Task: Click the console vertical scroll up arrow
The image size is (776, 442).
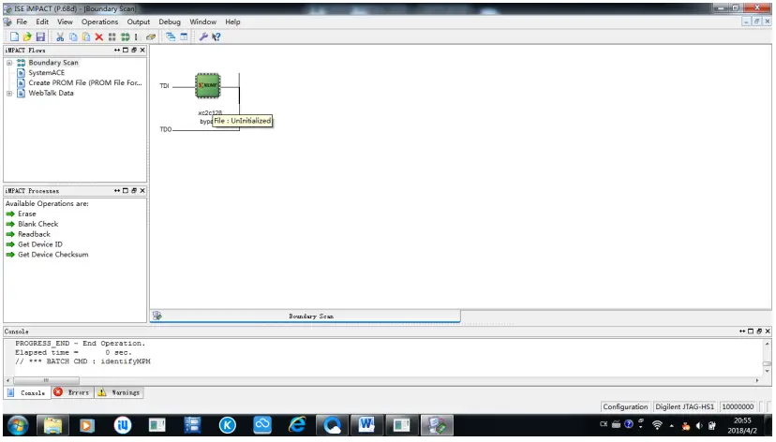Action: tap(767, 343)
